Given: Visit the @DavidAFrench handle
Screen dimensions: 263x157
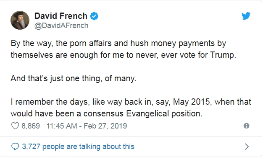Looking at the screenshot, I should [61, 26].
